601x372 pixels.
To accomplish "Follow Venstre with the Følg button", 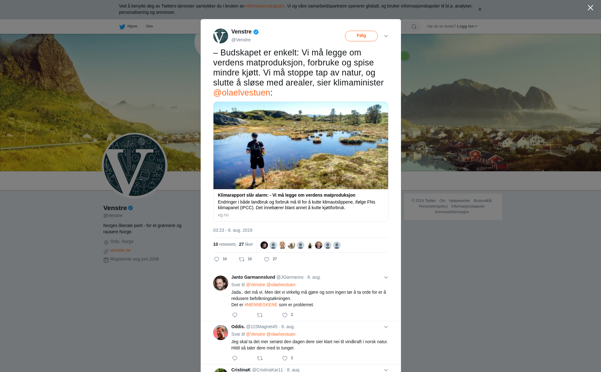I will point(361,36).
